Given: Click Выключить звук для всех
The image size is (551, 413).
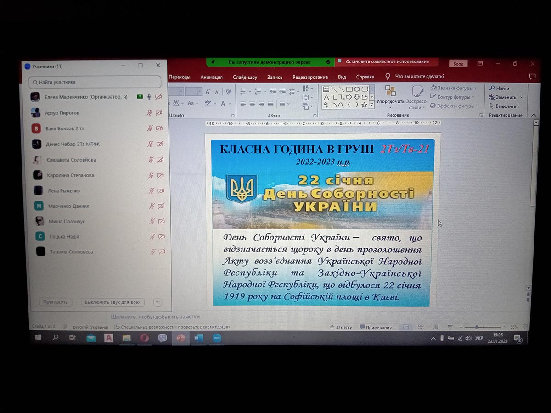Looking at the screenshot, I should [x=112, y=302].
